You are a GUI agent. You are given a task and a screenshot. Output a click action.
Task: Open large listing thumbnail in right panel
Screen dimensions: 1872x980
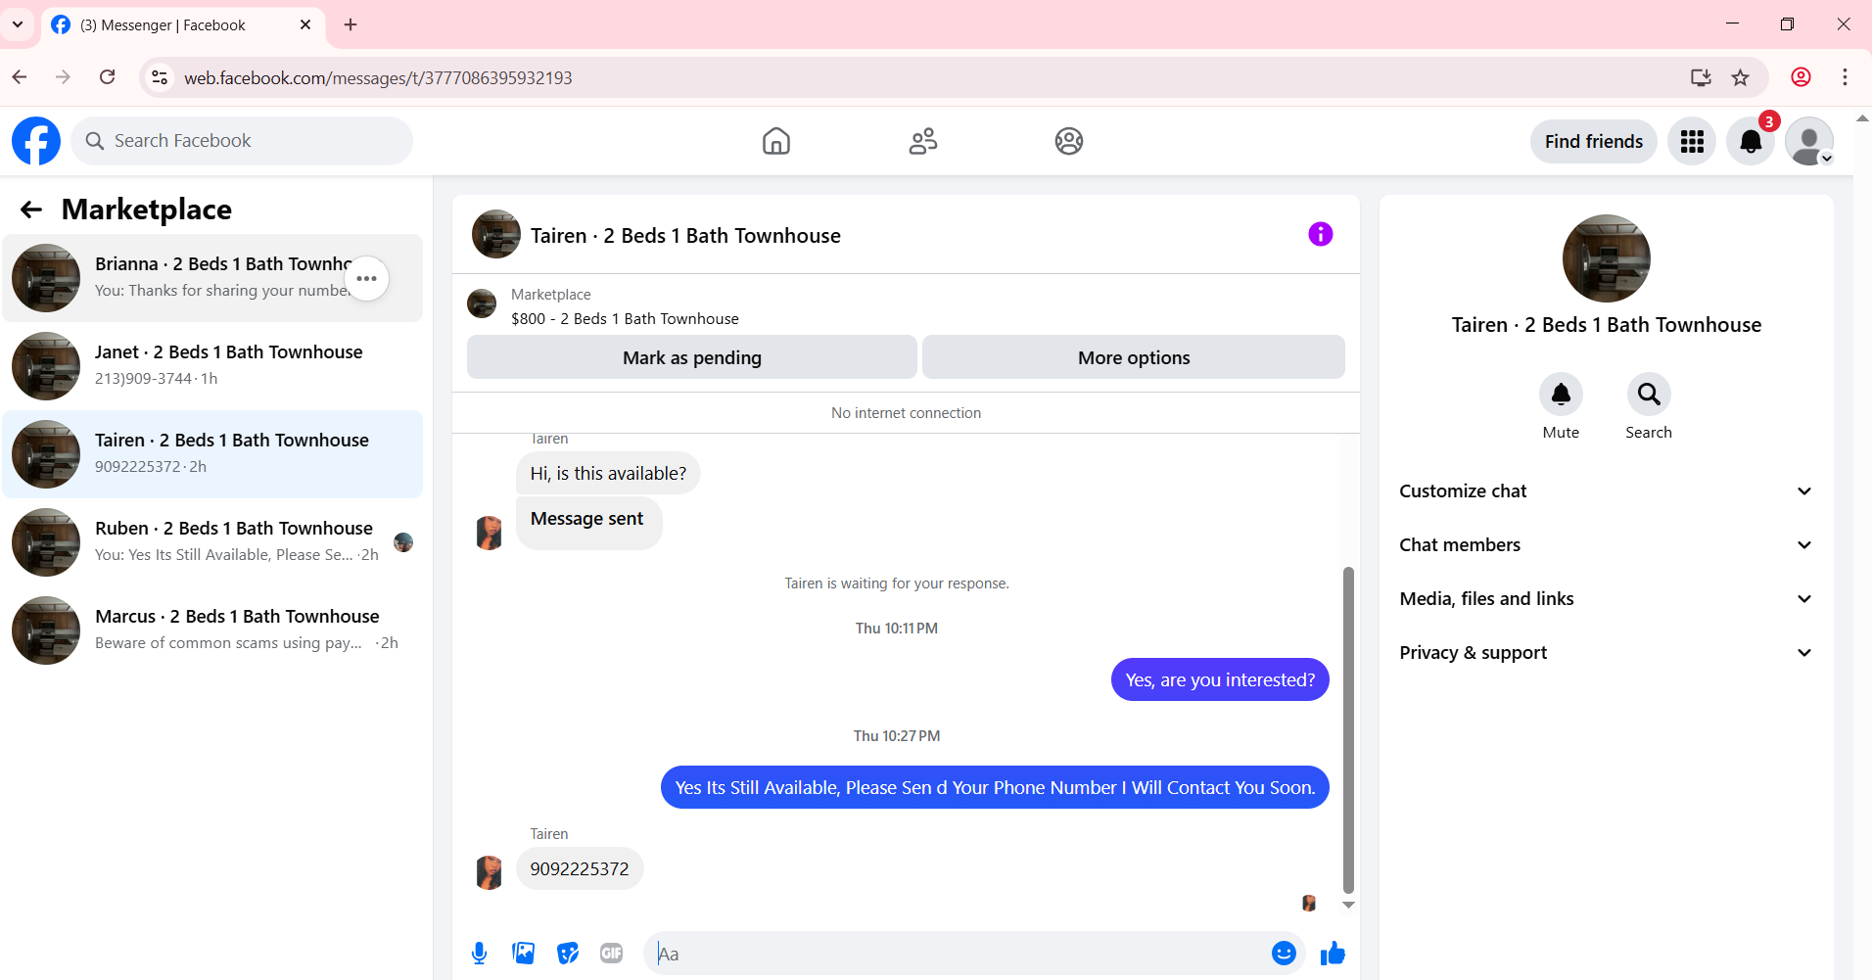(x=1607, y=258)
